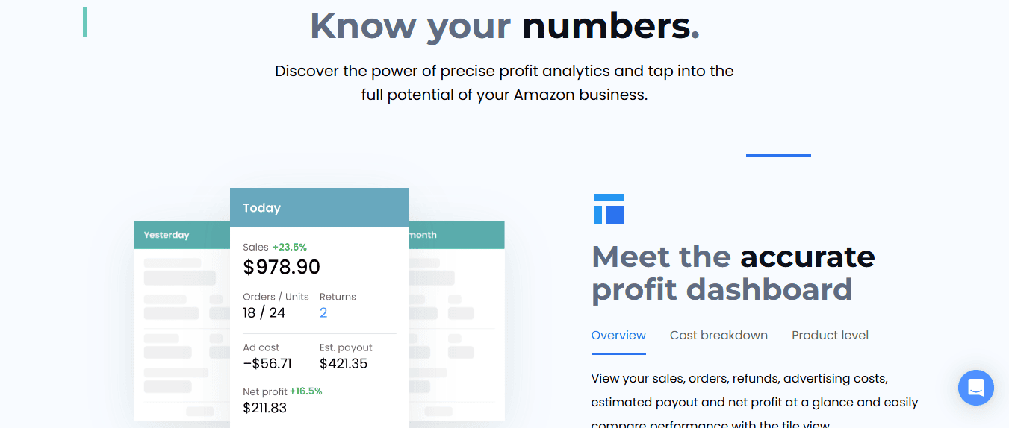Click the teal vertical accent bar
Viewport: 1009px width, 428px height.
(84, 22)
